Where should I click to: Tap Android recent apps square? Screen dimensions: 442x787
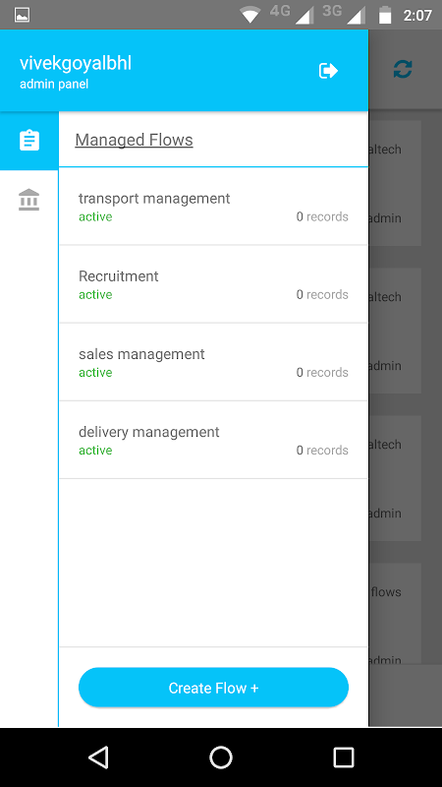click(344, 757)
